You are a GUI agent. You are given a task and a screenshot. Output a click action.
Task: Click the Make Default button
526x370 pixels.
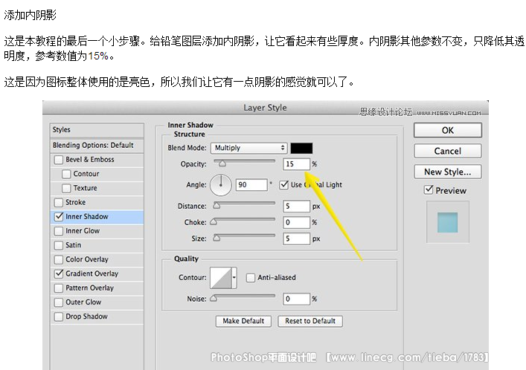click(243, 321)
